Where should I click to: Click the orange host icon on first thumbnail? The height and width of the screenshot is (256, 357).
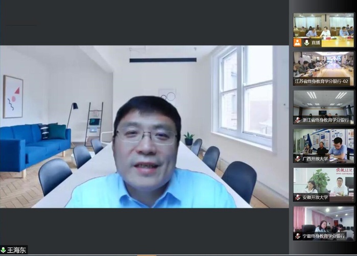[x=297, y=43]
